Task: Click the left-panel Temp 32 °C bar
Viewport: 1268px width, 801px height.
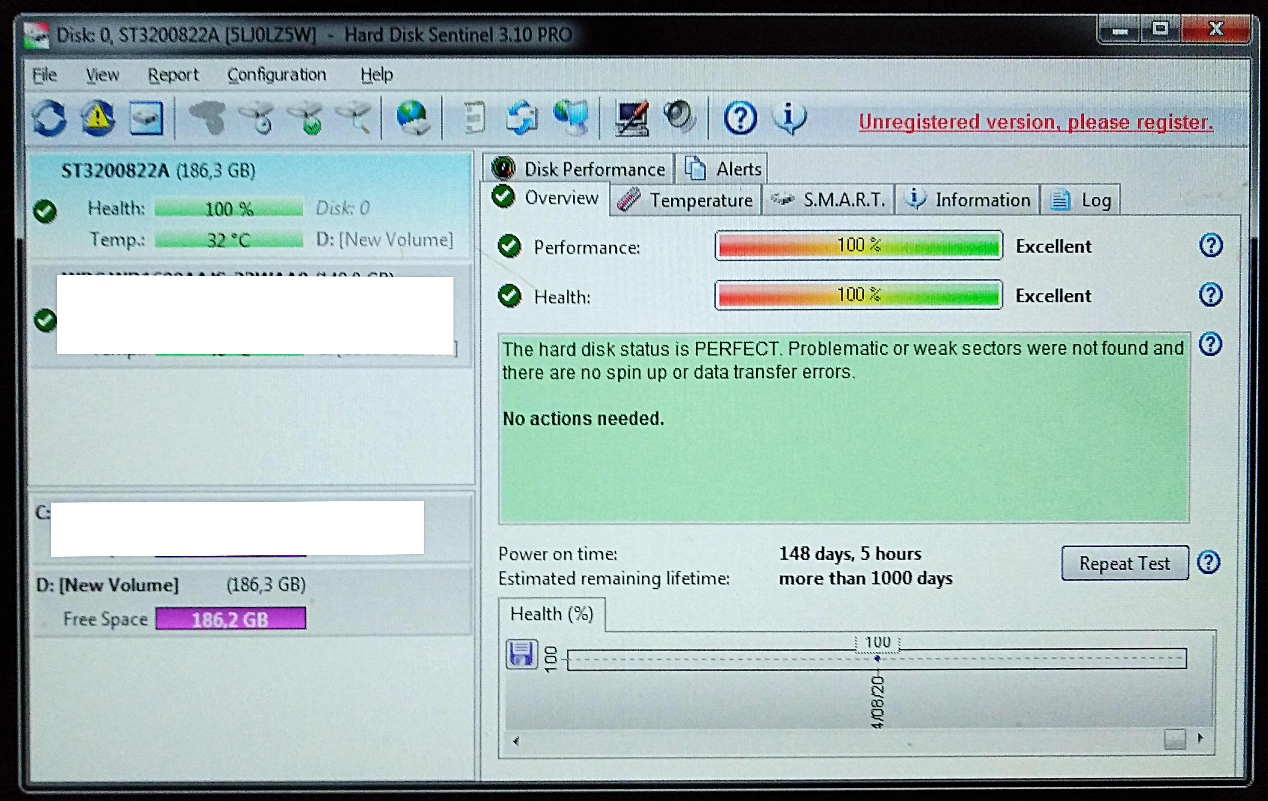Action: [229, 240]
